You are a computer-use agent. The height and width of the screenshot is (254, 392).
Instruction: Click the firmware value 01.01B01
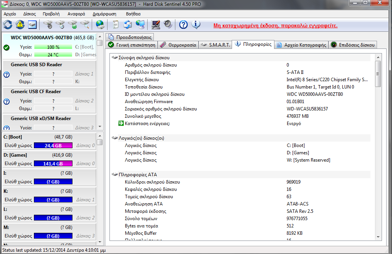click(x=295, y=102)
